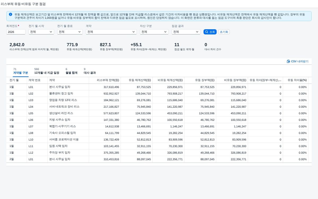Click the CSV download icon
Screen dimensions: 318x199
(x=288, y=61)
